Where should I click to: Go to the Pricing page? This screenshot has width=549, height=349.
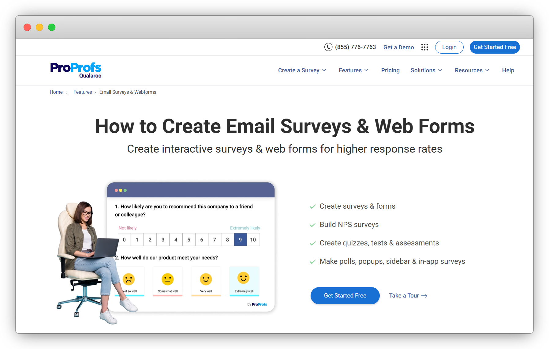(390, 70)
